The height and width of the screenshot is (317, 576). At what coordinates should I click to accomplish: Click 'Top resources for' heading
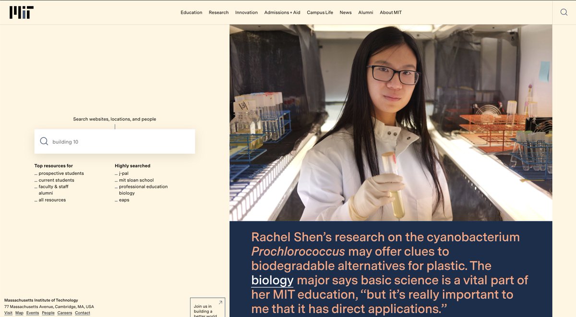click(54, 166)
